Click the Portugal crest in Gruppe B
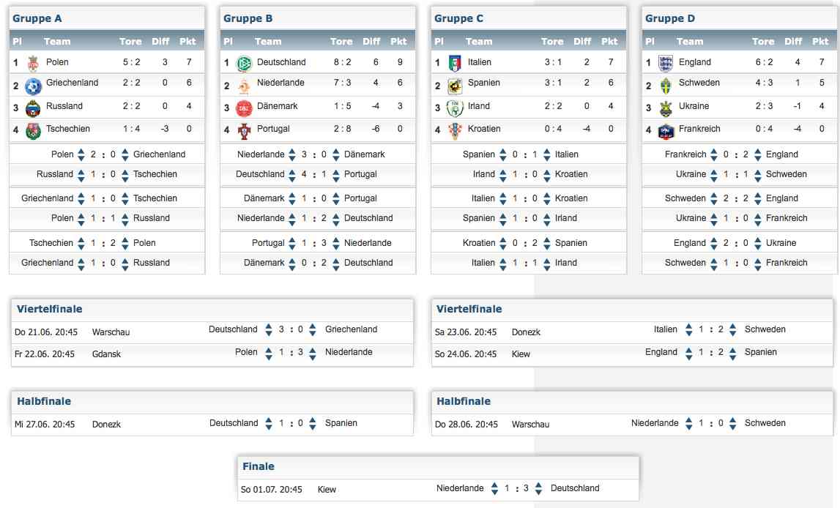This screenshot has width=840, height=508. tap(245, 130)
